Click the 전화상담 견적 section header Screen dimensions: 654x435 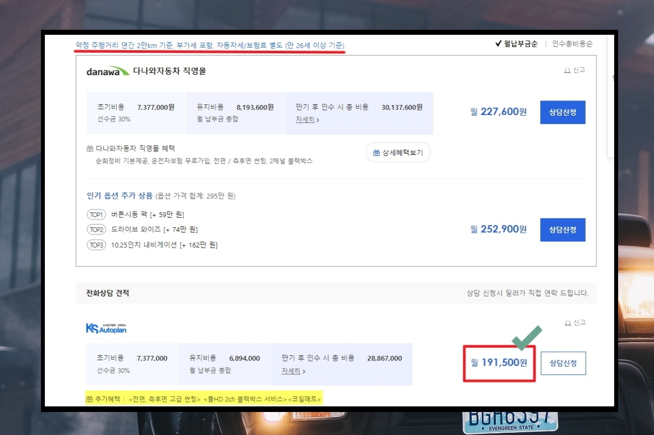pos(336,293)
